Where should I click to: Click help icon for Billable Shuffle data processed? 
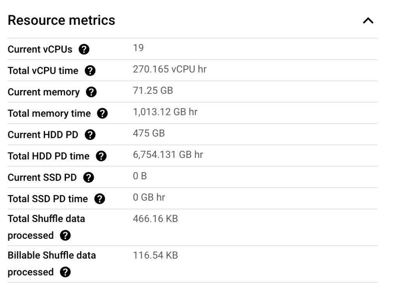point(65,272)
